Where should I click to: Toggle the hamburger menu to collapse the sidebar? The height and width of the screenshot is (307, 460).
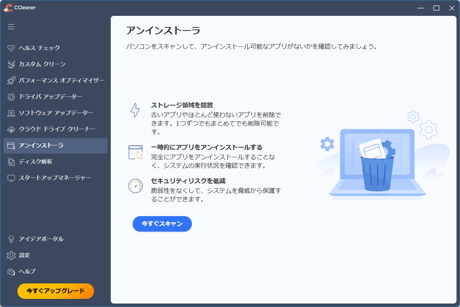point(11,27)
